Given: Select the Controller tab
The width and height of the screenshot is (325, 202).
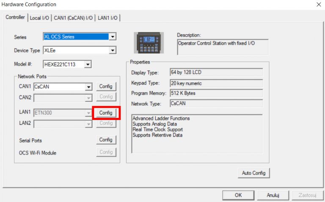Looking at the screenshot, I should point(15,17).
